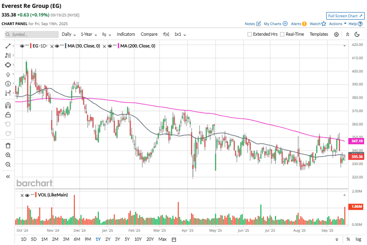Screen dimensions: 367x245
Task: Open the Indicators menu
Action: (126, 35)
